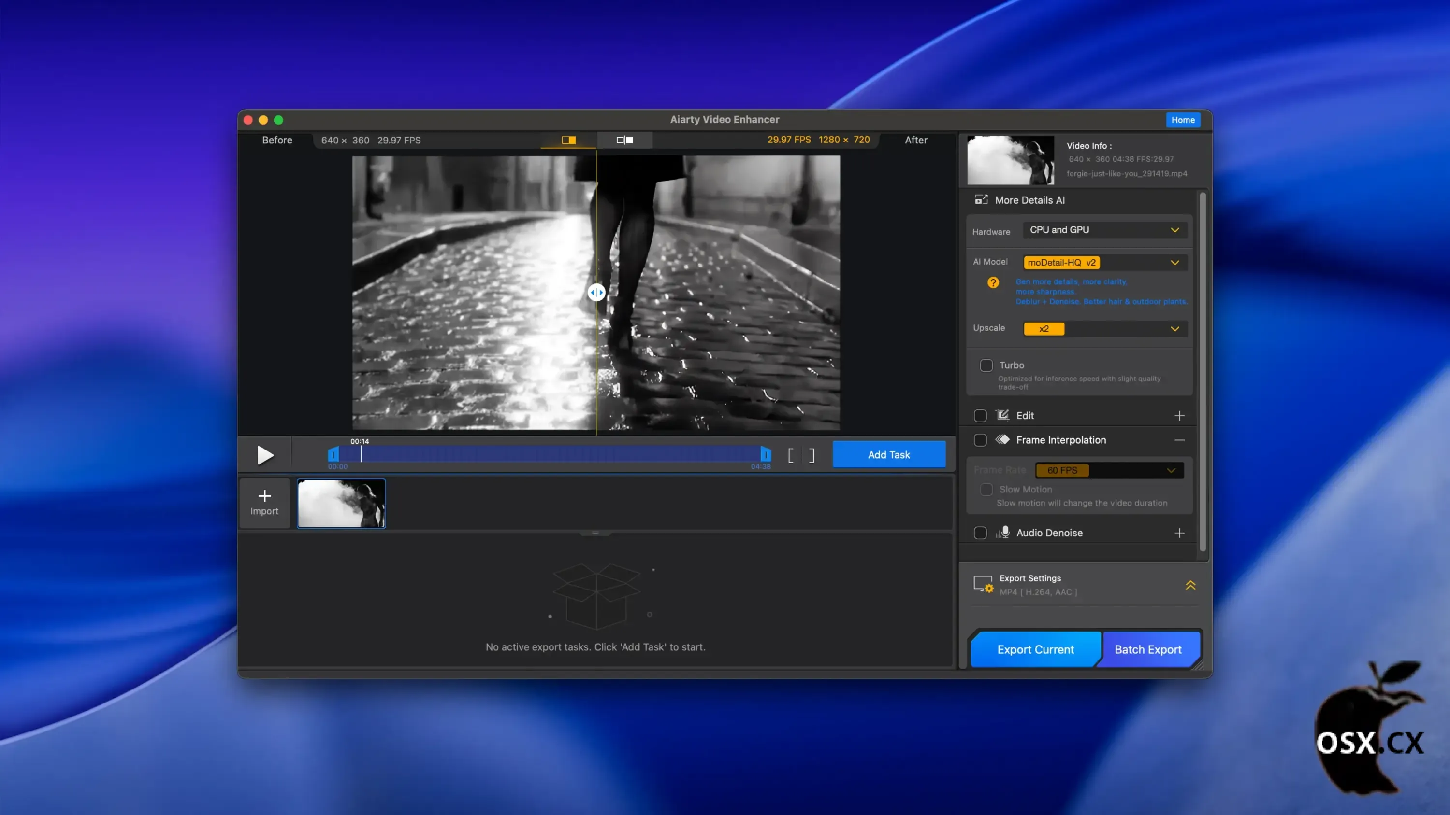Click the After label
This screenshot has width=1450, height=815.
point(916,140)
